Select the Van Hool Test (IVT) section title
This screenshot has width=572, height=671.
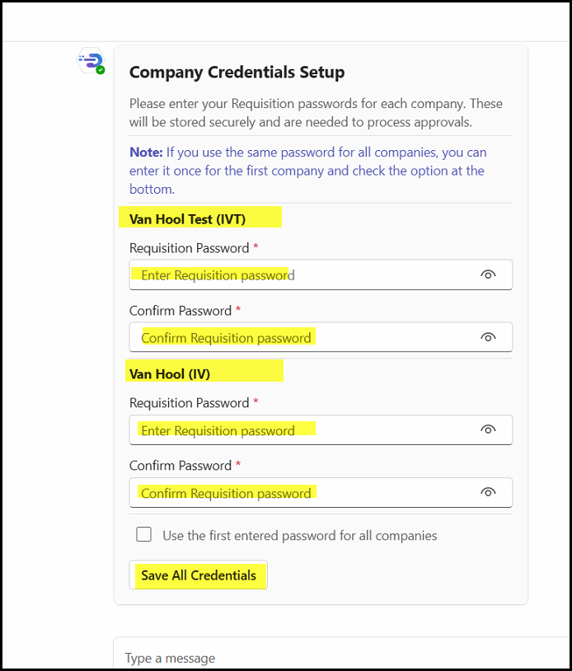(187, 218)
